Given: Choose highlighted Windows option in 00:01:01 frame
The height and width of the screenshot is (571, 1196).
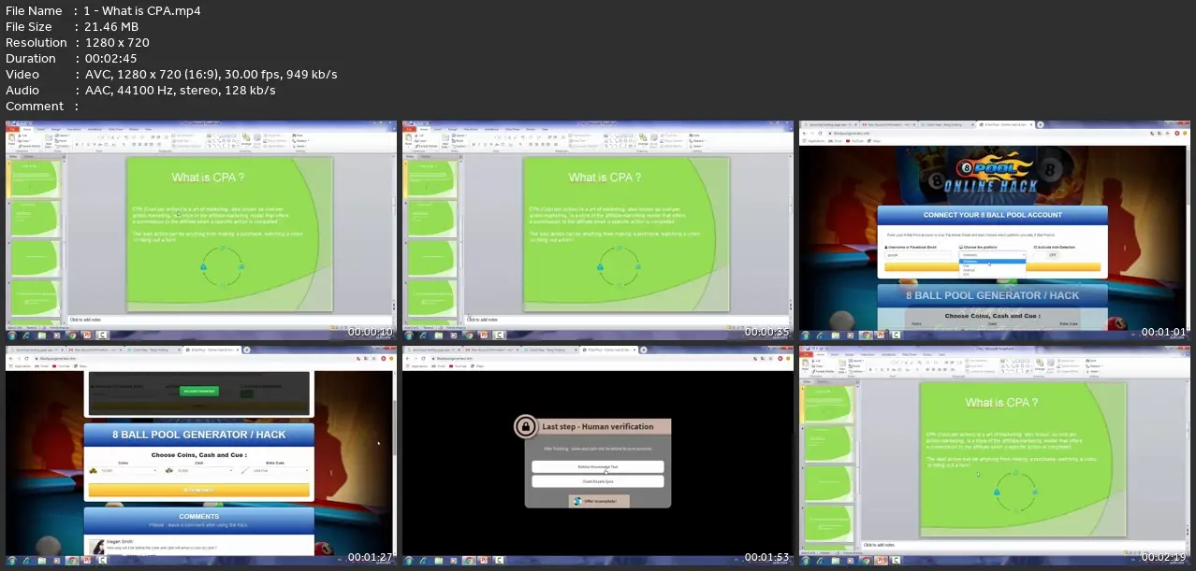Looking at the screenshot, I should pyautogui.click(x=992, y=262).
